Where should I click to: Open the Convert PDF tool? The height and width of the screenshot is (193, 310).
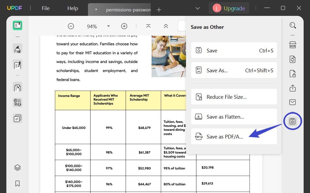293,59
